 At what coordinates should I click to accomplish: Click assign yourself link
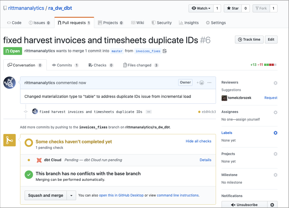[x=248, y=119]
